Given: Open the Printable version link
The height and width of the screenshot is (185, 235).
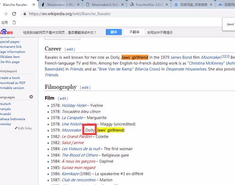Looking at the screenshot, I should [x=12, y=88].
